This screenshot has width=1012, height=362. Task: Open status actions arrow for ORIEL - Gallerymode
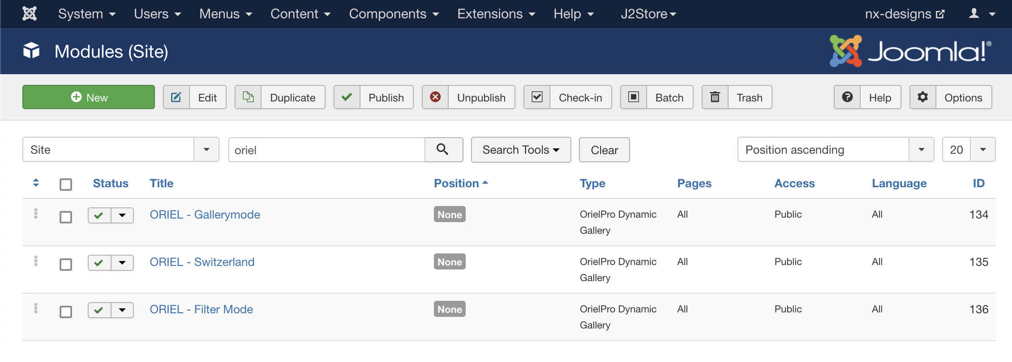pos(122,215)
